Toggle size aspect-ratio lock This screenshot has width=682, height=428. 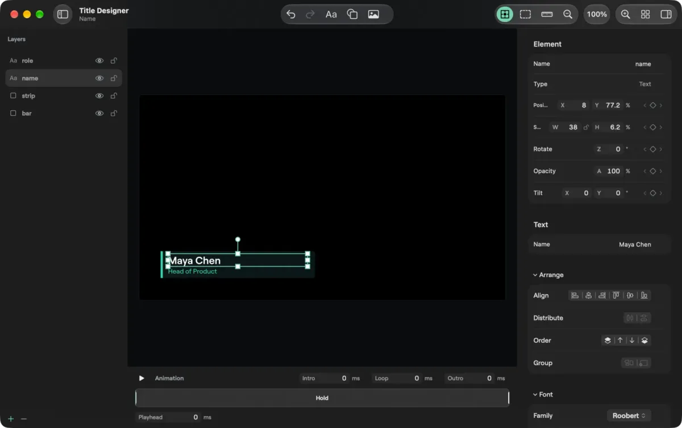(586, 127)
